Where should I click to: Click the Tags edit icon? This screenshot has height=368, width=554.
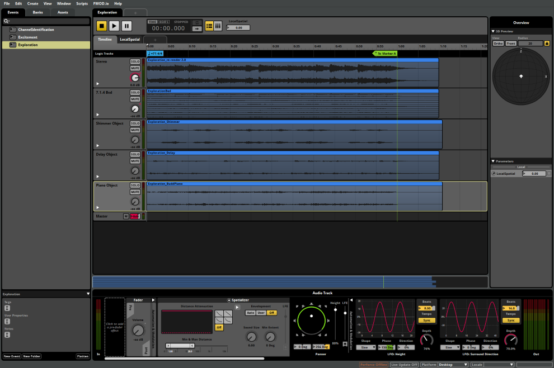click(7, 308)
